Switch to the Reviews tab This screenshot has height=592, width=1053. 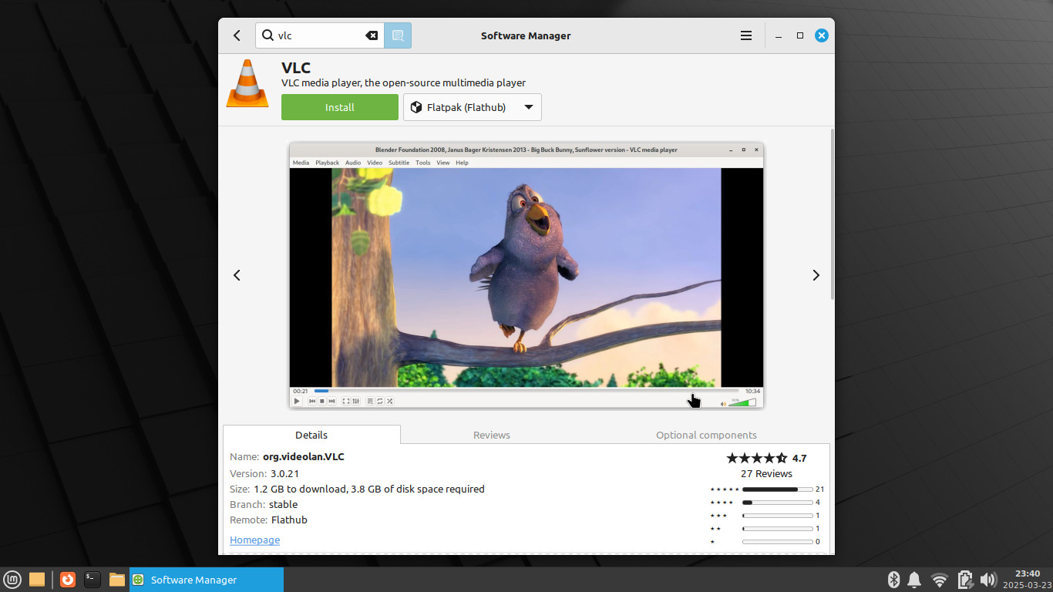tap(492, 435)
